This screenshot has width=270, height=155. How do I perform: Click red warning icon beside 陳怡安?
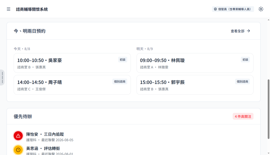pos(18,136)
